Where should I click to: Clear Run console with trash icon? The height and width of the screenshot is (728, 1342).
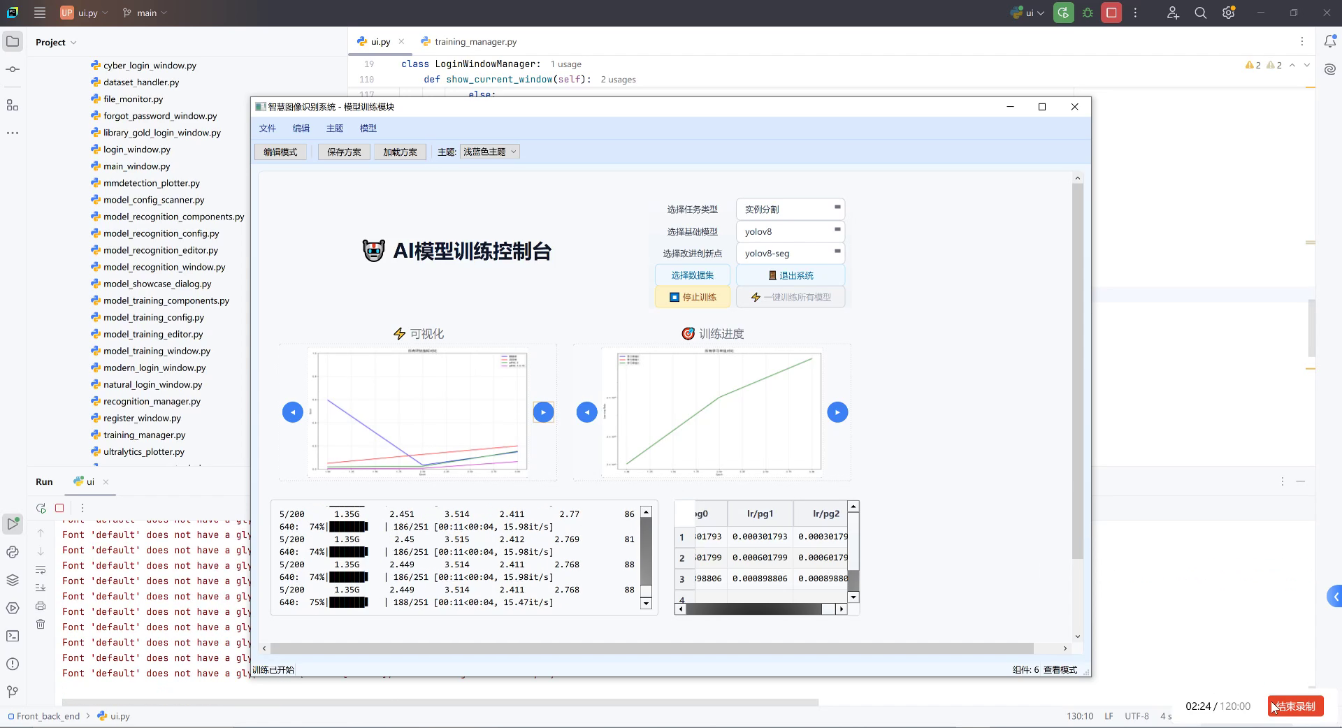[x=41, y=624]
